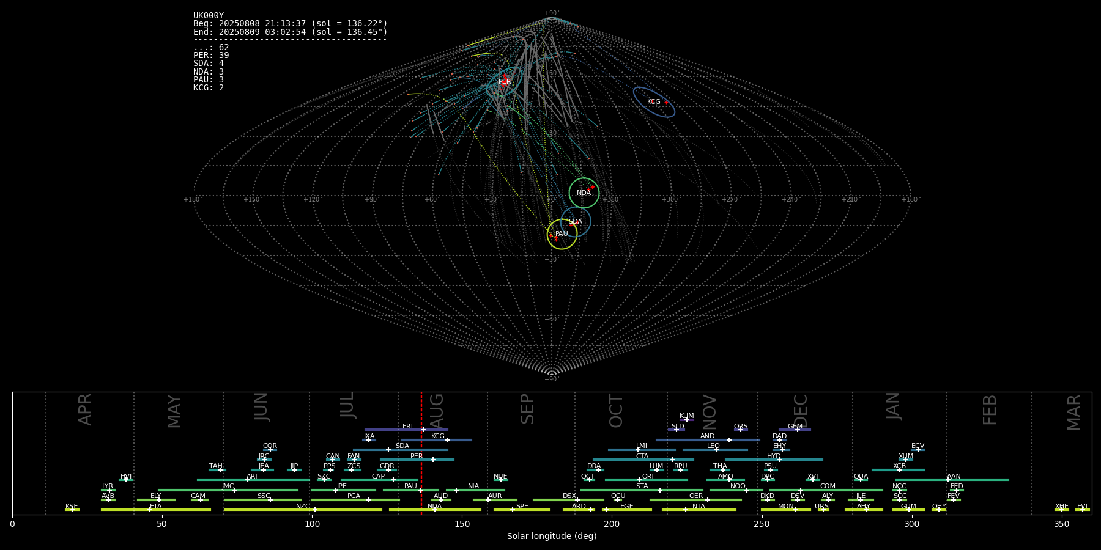Image resolution: width=1101 pixels, height=550 pixels.
Task: Click the CAP shower bar in timeline
Action: (x=379, y=480)
